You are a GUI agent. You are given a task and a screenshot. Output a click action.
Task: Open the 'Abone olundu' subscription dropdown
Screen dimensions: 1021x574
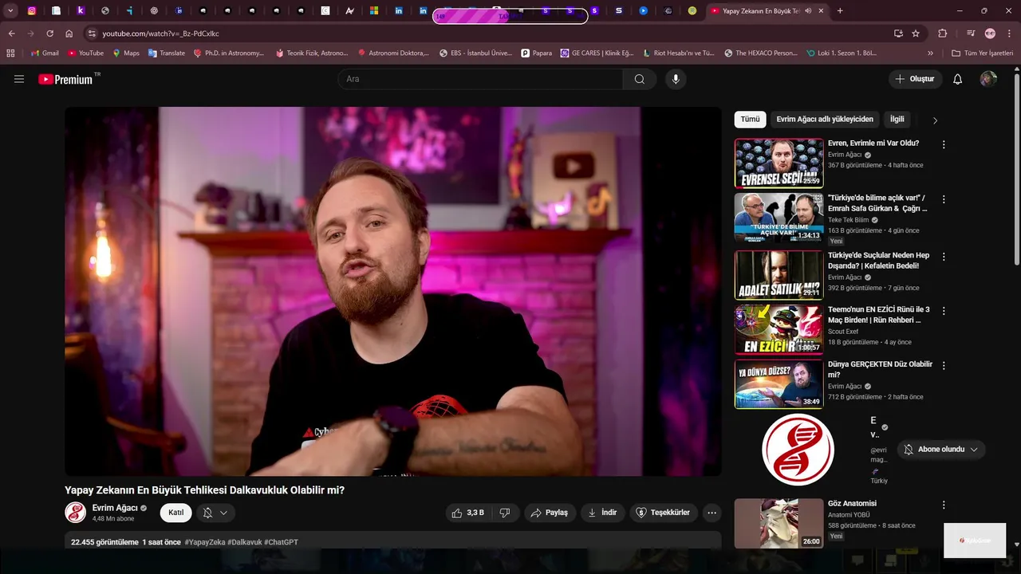click(941, 450)
